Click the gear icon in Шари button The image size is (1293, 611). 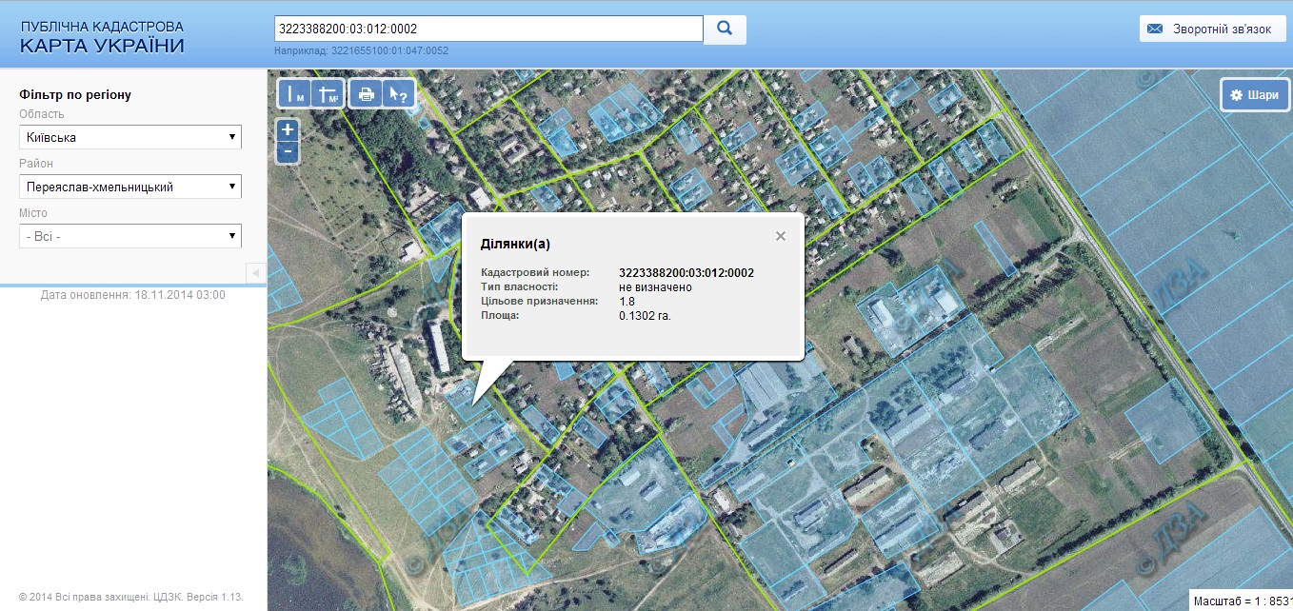[1237, 95]
